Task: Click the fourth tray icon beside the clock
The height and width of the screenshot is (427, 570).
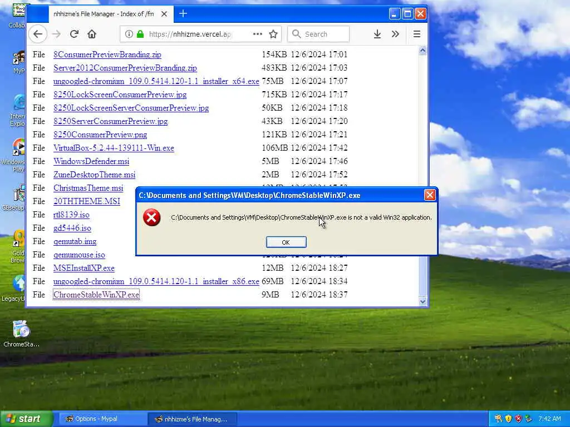Action: click(529, 419)
